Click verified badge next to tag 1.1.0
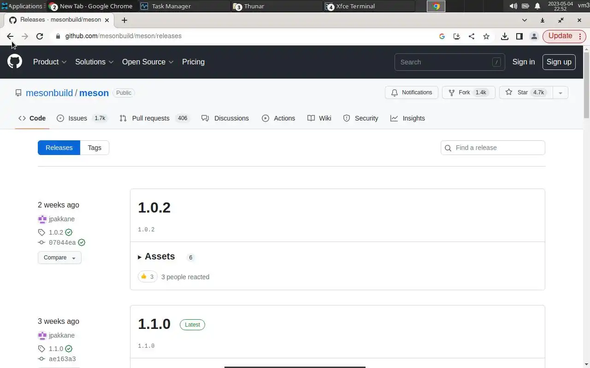 [x=69, y=349]
